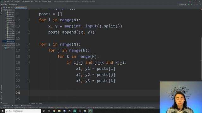
Task: Toggle the Favorites tool window side tab
Action: 1,99
